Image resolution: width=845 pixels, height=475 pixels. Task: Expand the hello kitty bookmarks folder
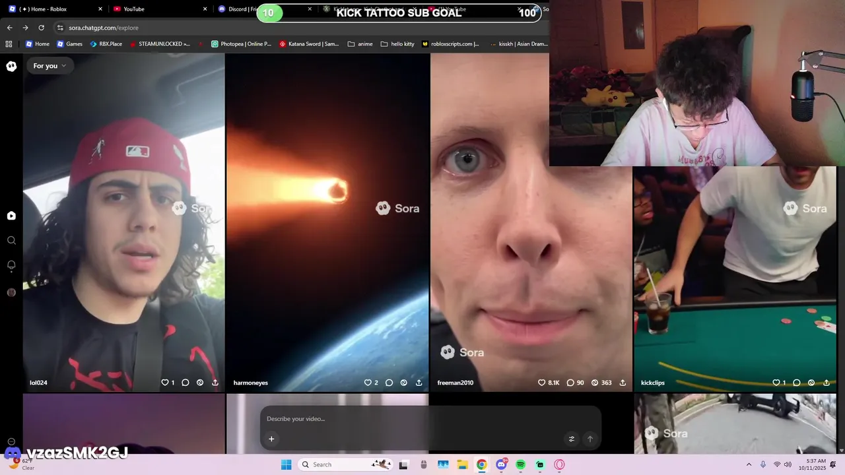397,44
